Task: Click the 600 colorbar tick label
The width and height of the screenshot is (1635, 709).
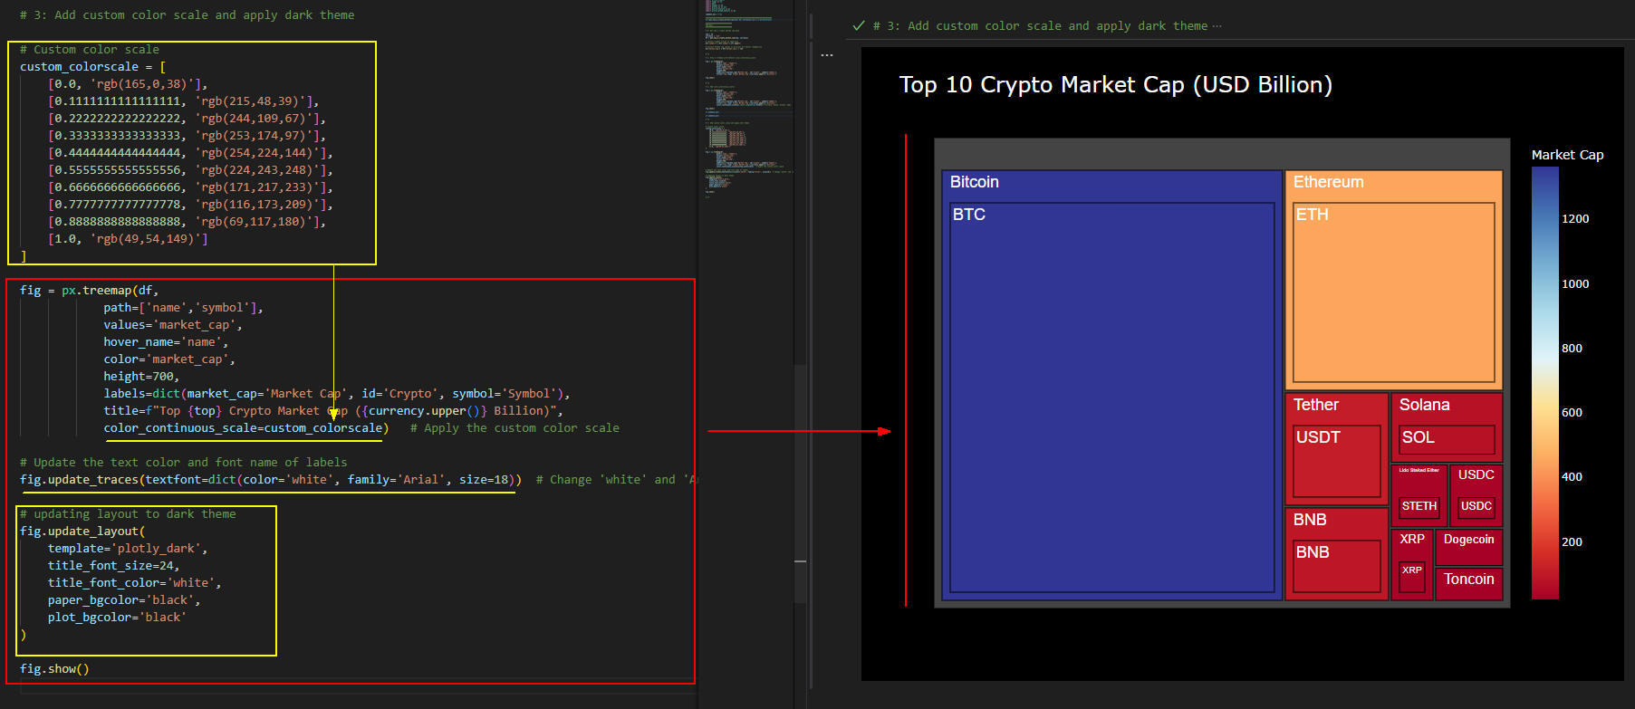Action: coord(1572,413)
